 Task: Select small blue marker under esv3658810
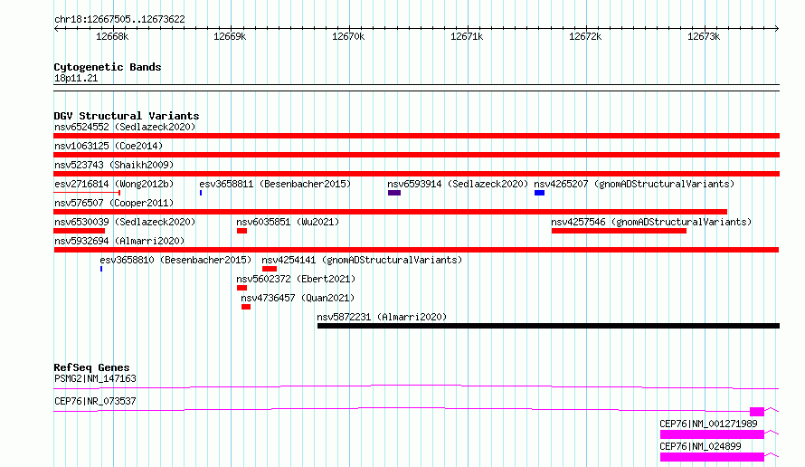101,269
